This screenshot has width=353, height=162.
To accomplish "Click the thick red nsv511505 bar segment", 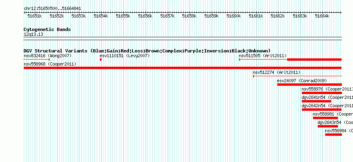I will [x=314, y=60].
